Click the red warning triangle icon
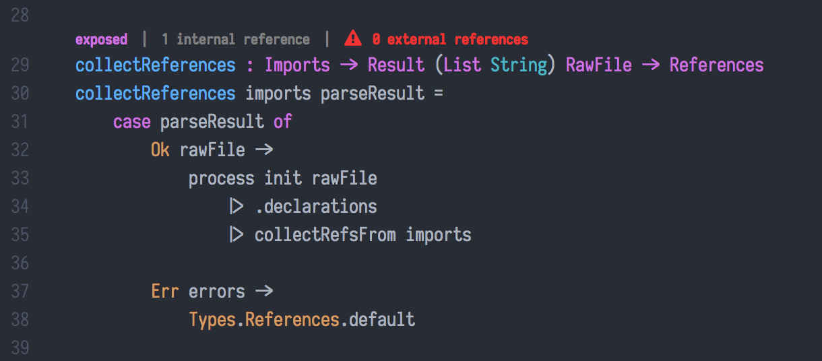 tap(353, 39)
